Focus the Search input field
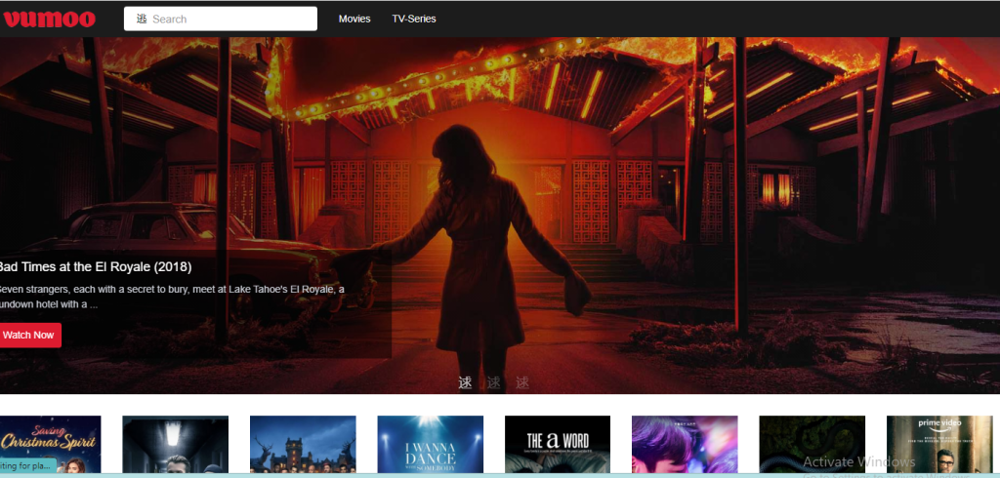1000x478 pixels. [x=221, y=20]
